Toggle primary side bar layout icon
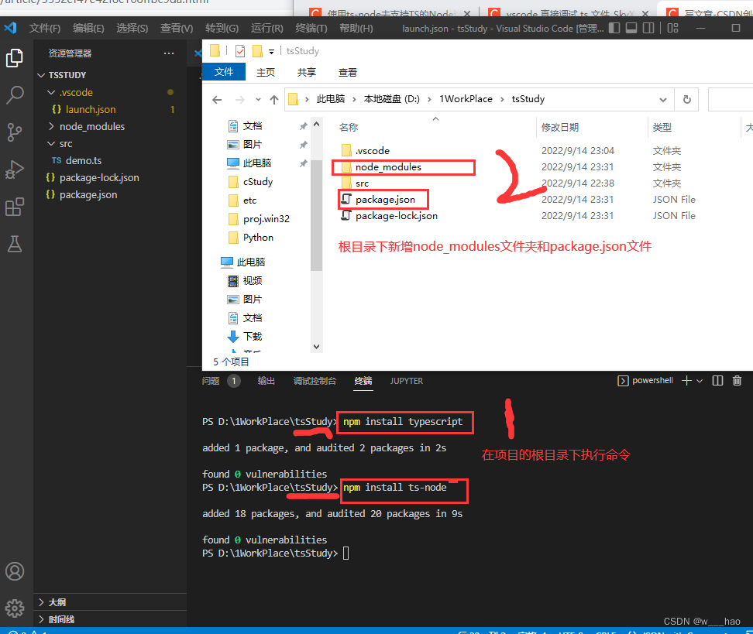The width and height of the screenshot is (753, 634). click(x=614, y=28)
